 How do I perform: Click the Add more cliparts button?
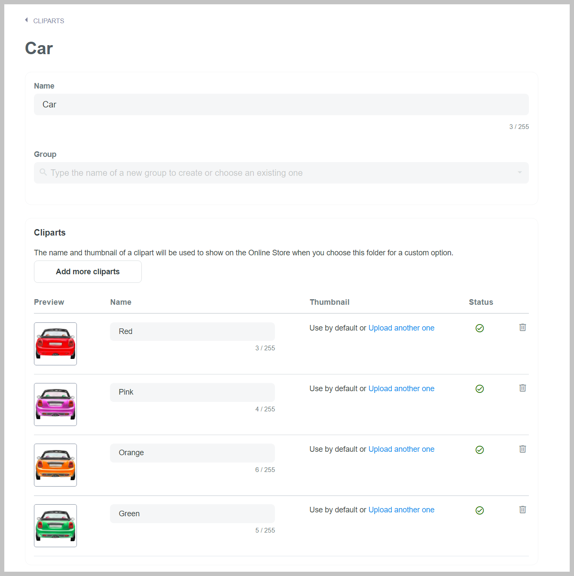pyautogui.click(x=88, y=272)
